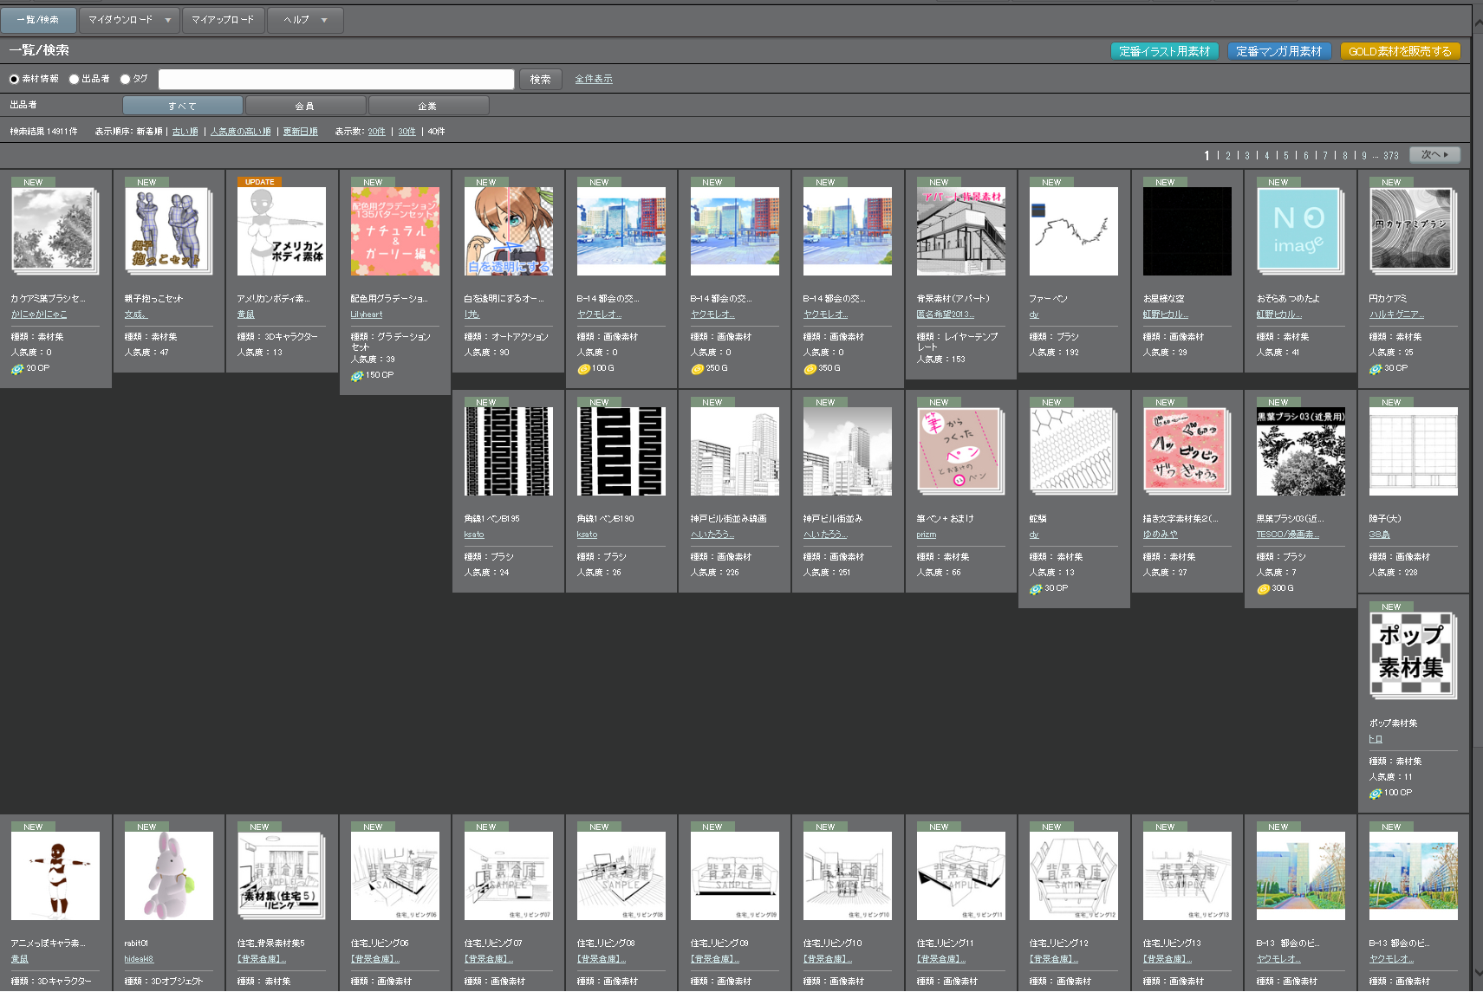Sort results by 人気度の高い順 link
This screenshot has width=1483, height=992.
click(x=240, y=132)
